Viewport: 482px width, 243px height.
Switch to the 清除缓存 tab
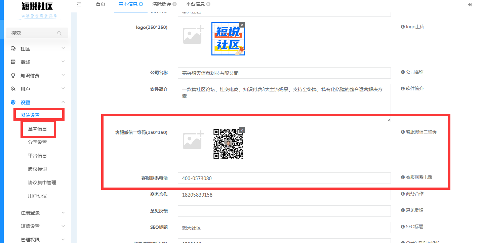point(162,4)
